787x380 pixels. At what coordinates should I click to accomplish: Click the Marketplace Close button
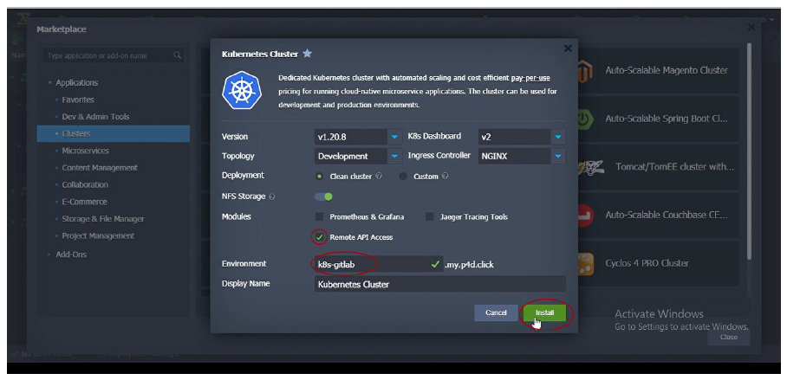pyautogui.click(x=729, y=338)
